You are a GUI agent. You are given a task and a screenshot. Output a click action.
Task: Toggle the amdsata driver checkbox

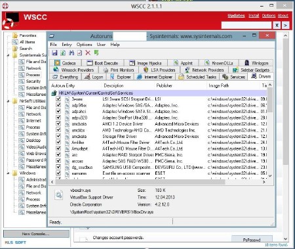58,124
